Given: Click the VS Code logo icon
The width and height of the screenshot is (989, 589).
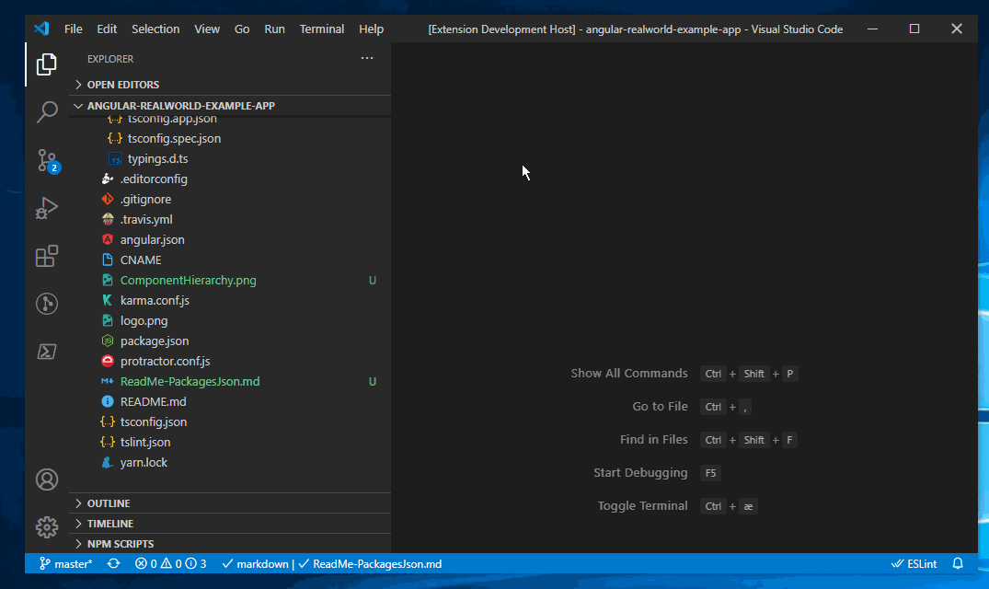Looking at the screenshot, I should point(41,29).
